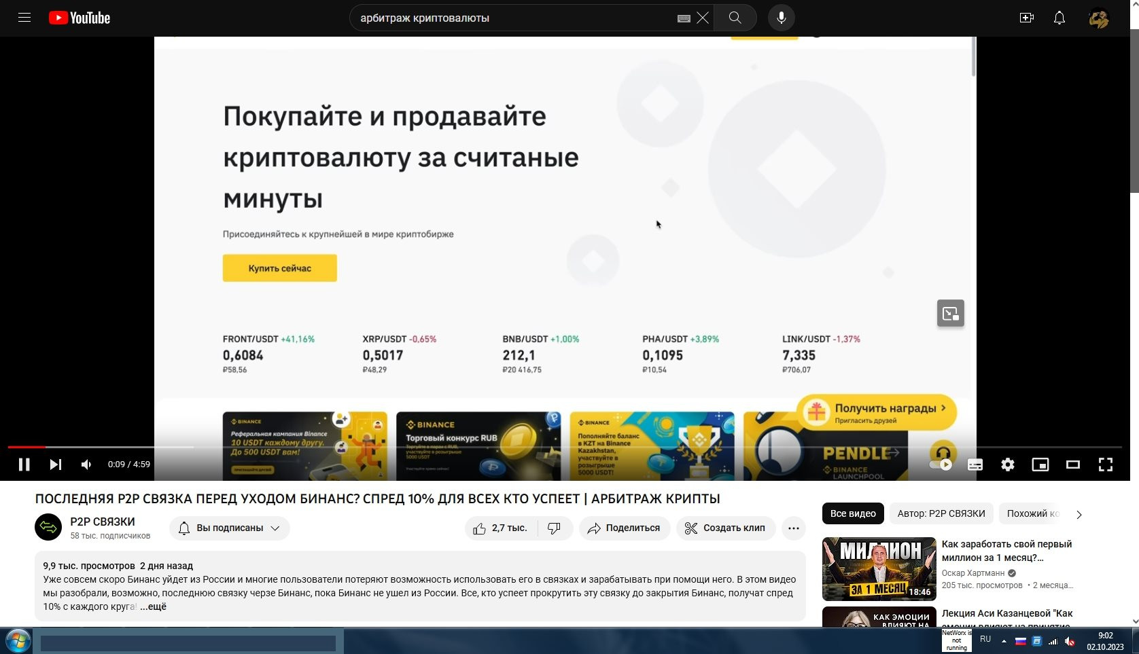
Task: Toggle theater mode
Action: pos(1073,465)
